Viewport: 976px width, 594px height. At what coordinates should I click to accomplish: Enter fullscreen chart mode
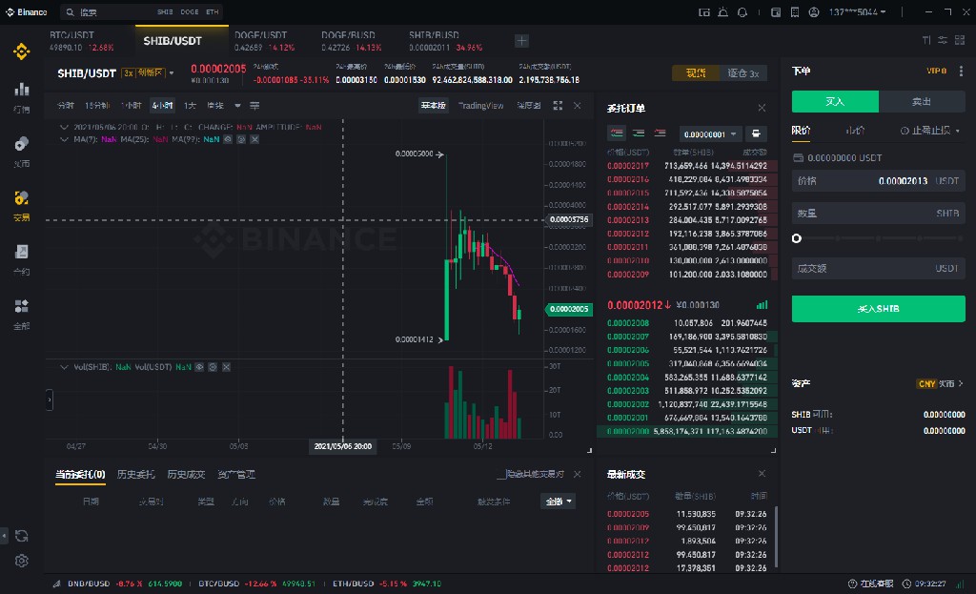click(x=559, y=105)
